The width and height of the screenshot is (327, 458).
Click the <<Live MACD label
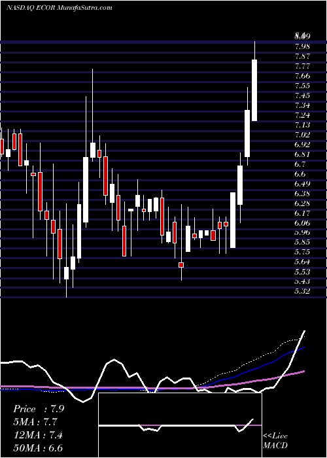click(x=275, y=440)
